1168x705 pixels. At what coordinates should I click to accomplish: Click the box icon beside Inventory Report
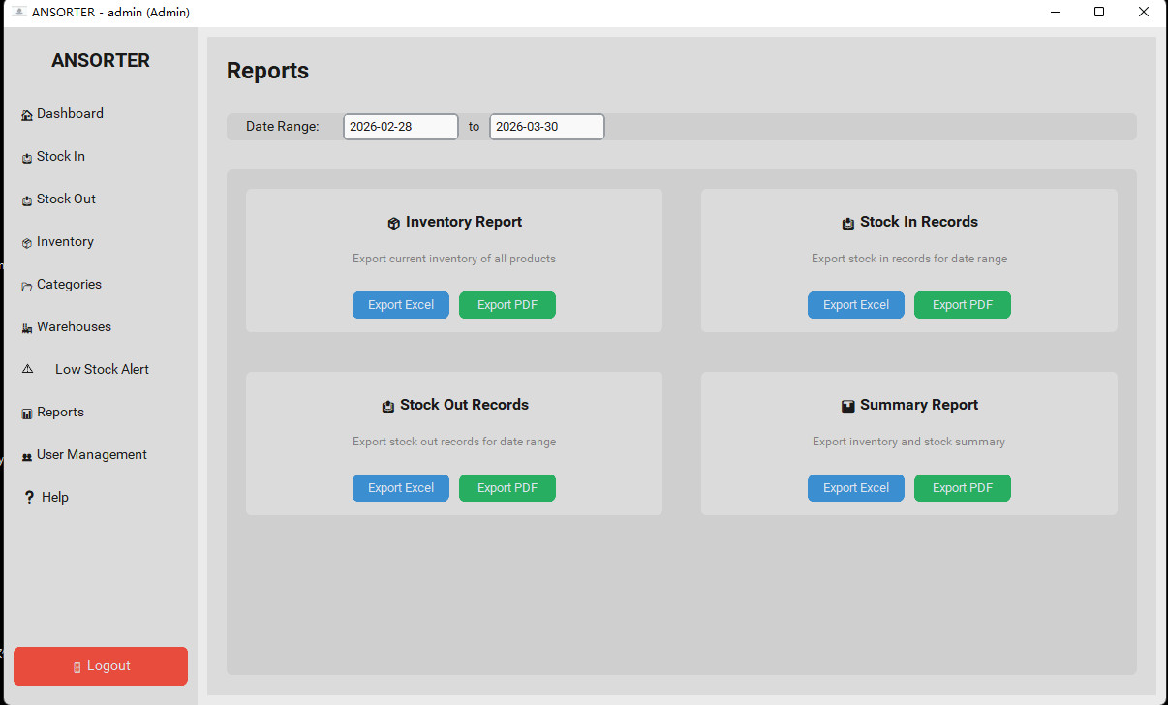(x=394, y=223)
